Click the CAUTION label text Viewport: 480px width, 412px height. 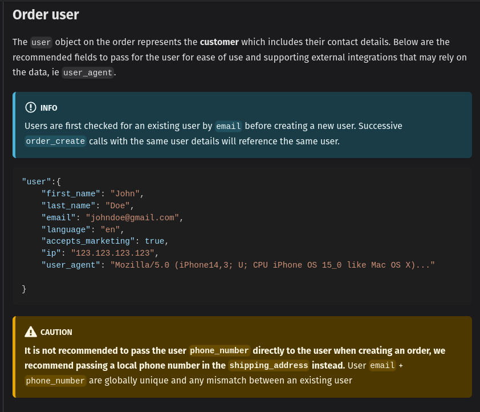coord(56,332)
